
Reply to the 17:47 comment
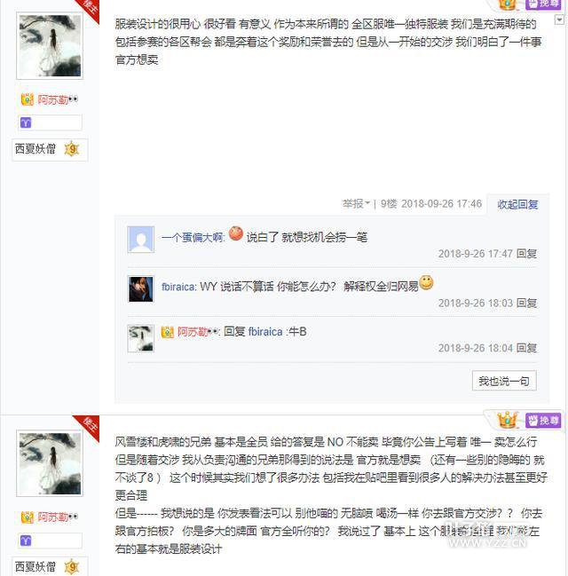pos(526,254)
